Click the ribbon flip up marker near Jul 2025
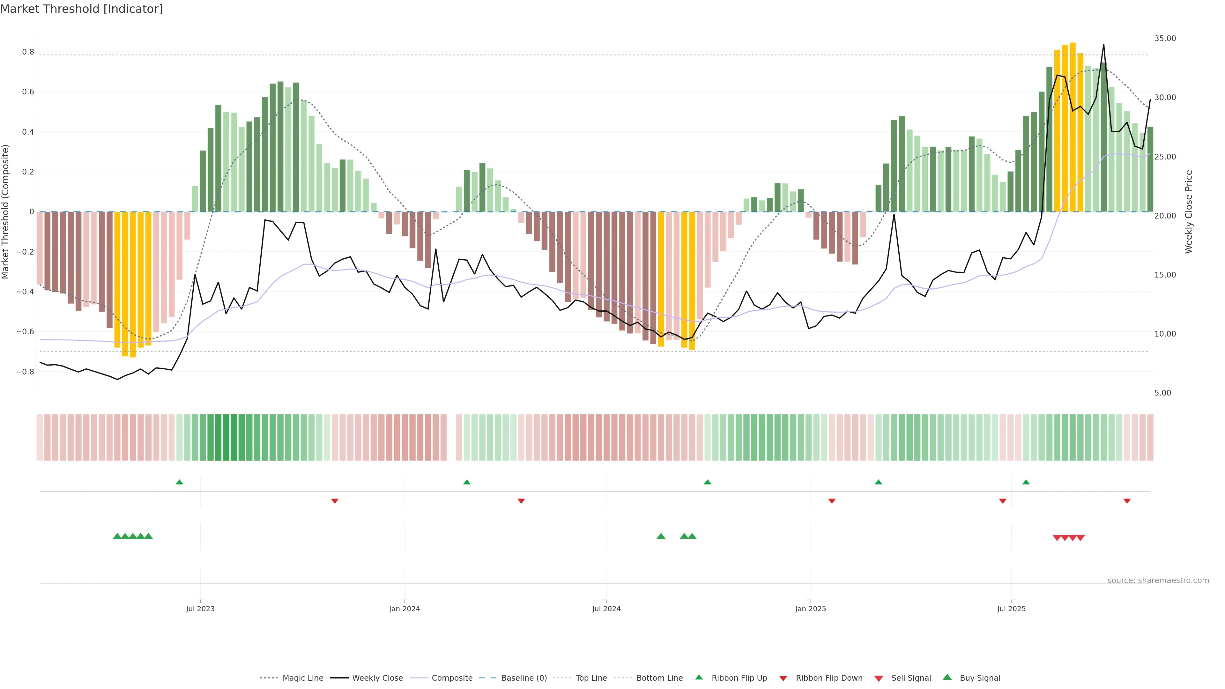 click(x=1026, y=482)
